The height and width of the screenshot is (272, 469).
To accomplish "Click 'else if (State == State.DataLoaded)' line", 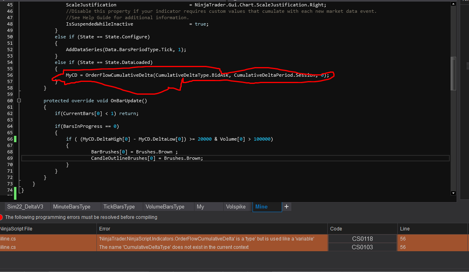I will tap(104, 62).
